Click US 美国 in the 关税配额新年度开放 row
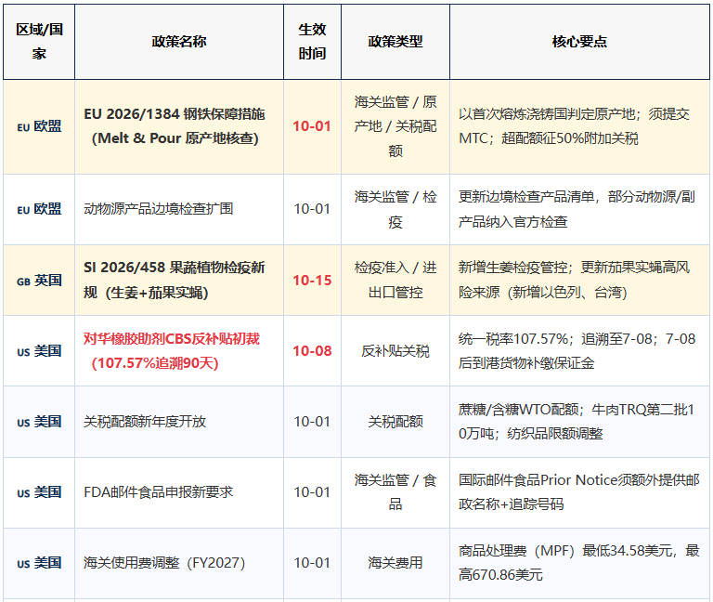 (39, 422)
